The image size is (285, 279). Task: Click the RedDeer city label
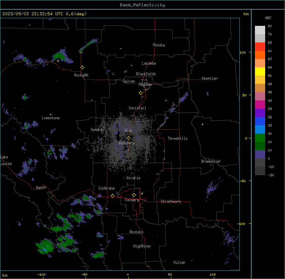145,84
